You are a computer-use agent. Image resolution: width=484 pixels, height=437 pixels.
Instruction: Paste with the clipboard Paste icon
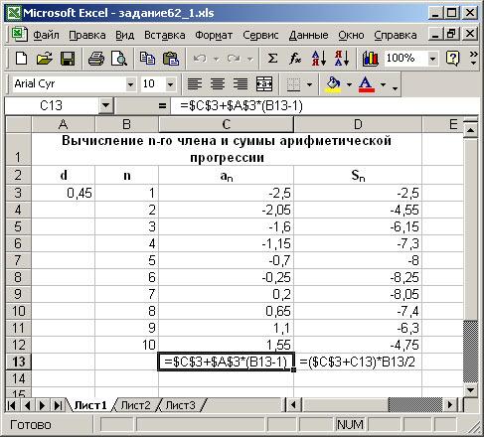coord(171,59)
